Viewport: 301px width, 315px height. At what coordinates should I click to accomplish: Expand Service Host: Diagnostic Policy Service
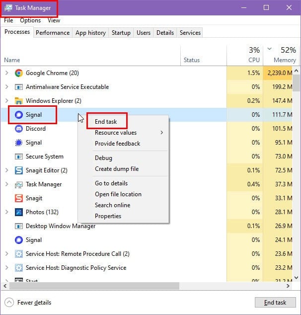point(6,268)
